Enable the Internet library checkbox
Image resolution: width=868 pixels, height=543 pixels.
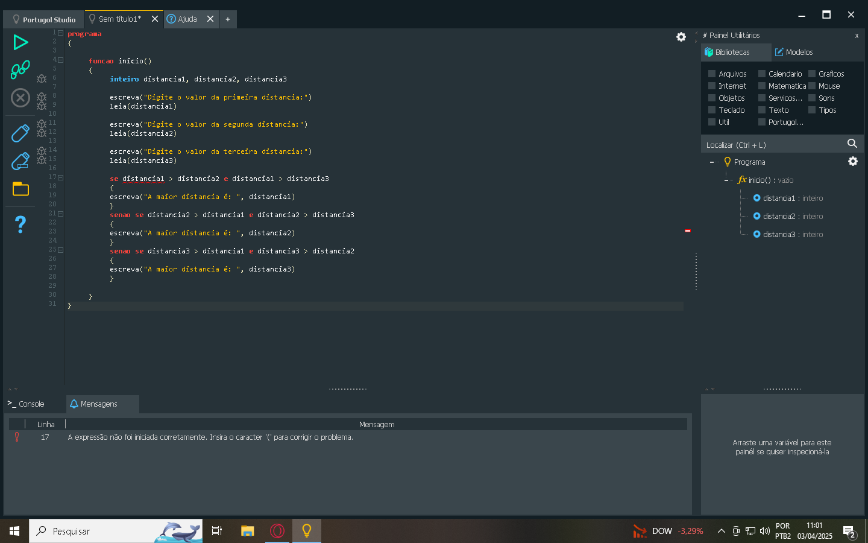pos(712,86)
